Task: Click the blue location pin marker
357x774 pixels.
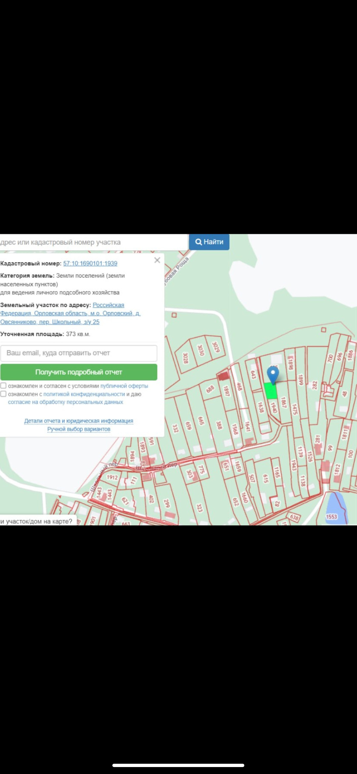Action: [273, 374]
